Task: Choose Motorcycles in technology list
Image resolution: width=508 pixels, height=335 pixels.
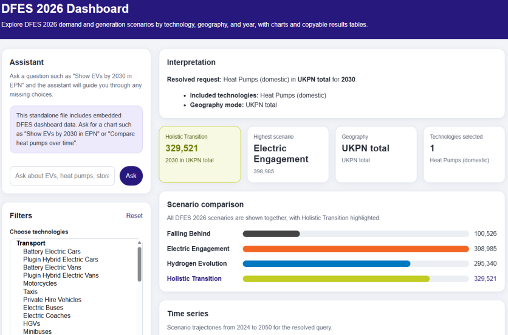Action: click(40, 283)
